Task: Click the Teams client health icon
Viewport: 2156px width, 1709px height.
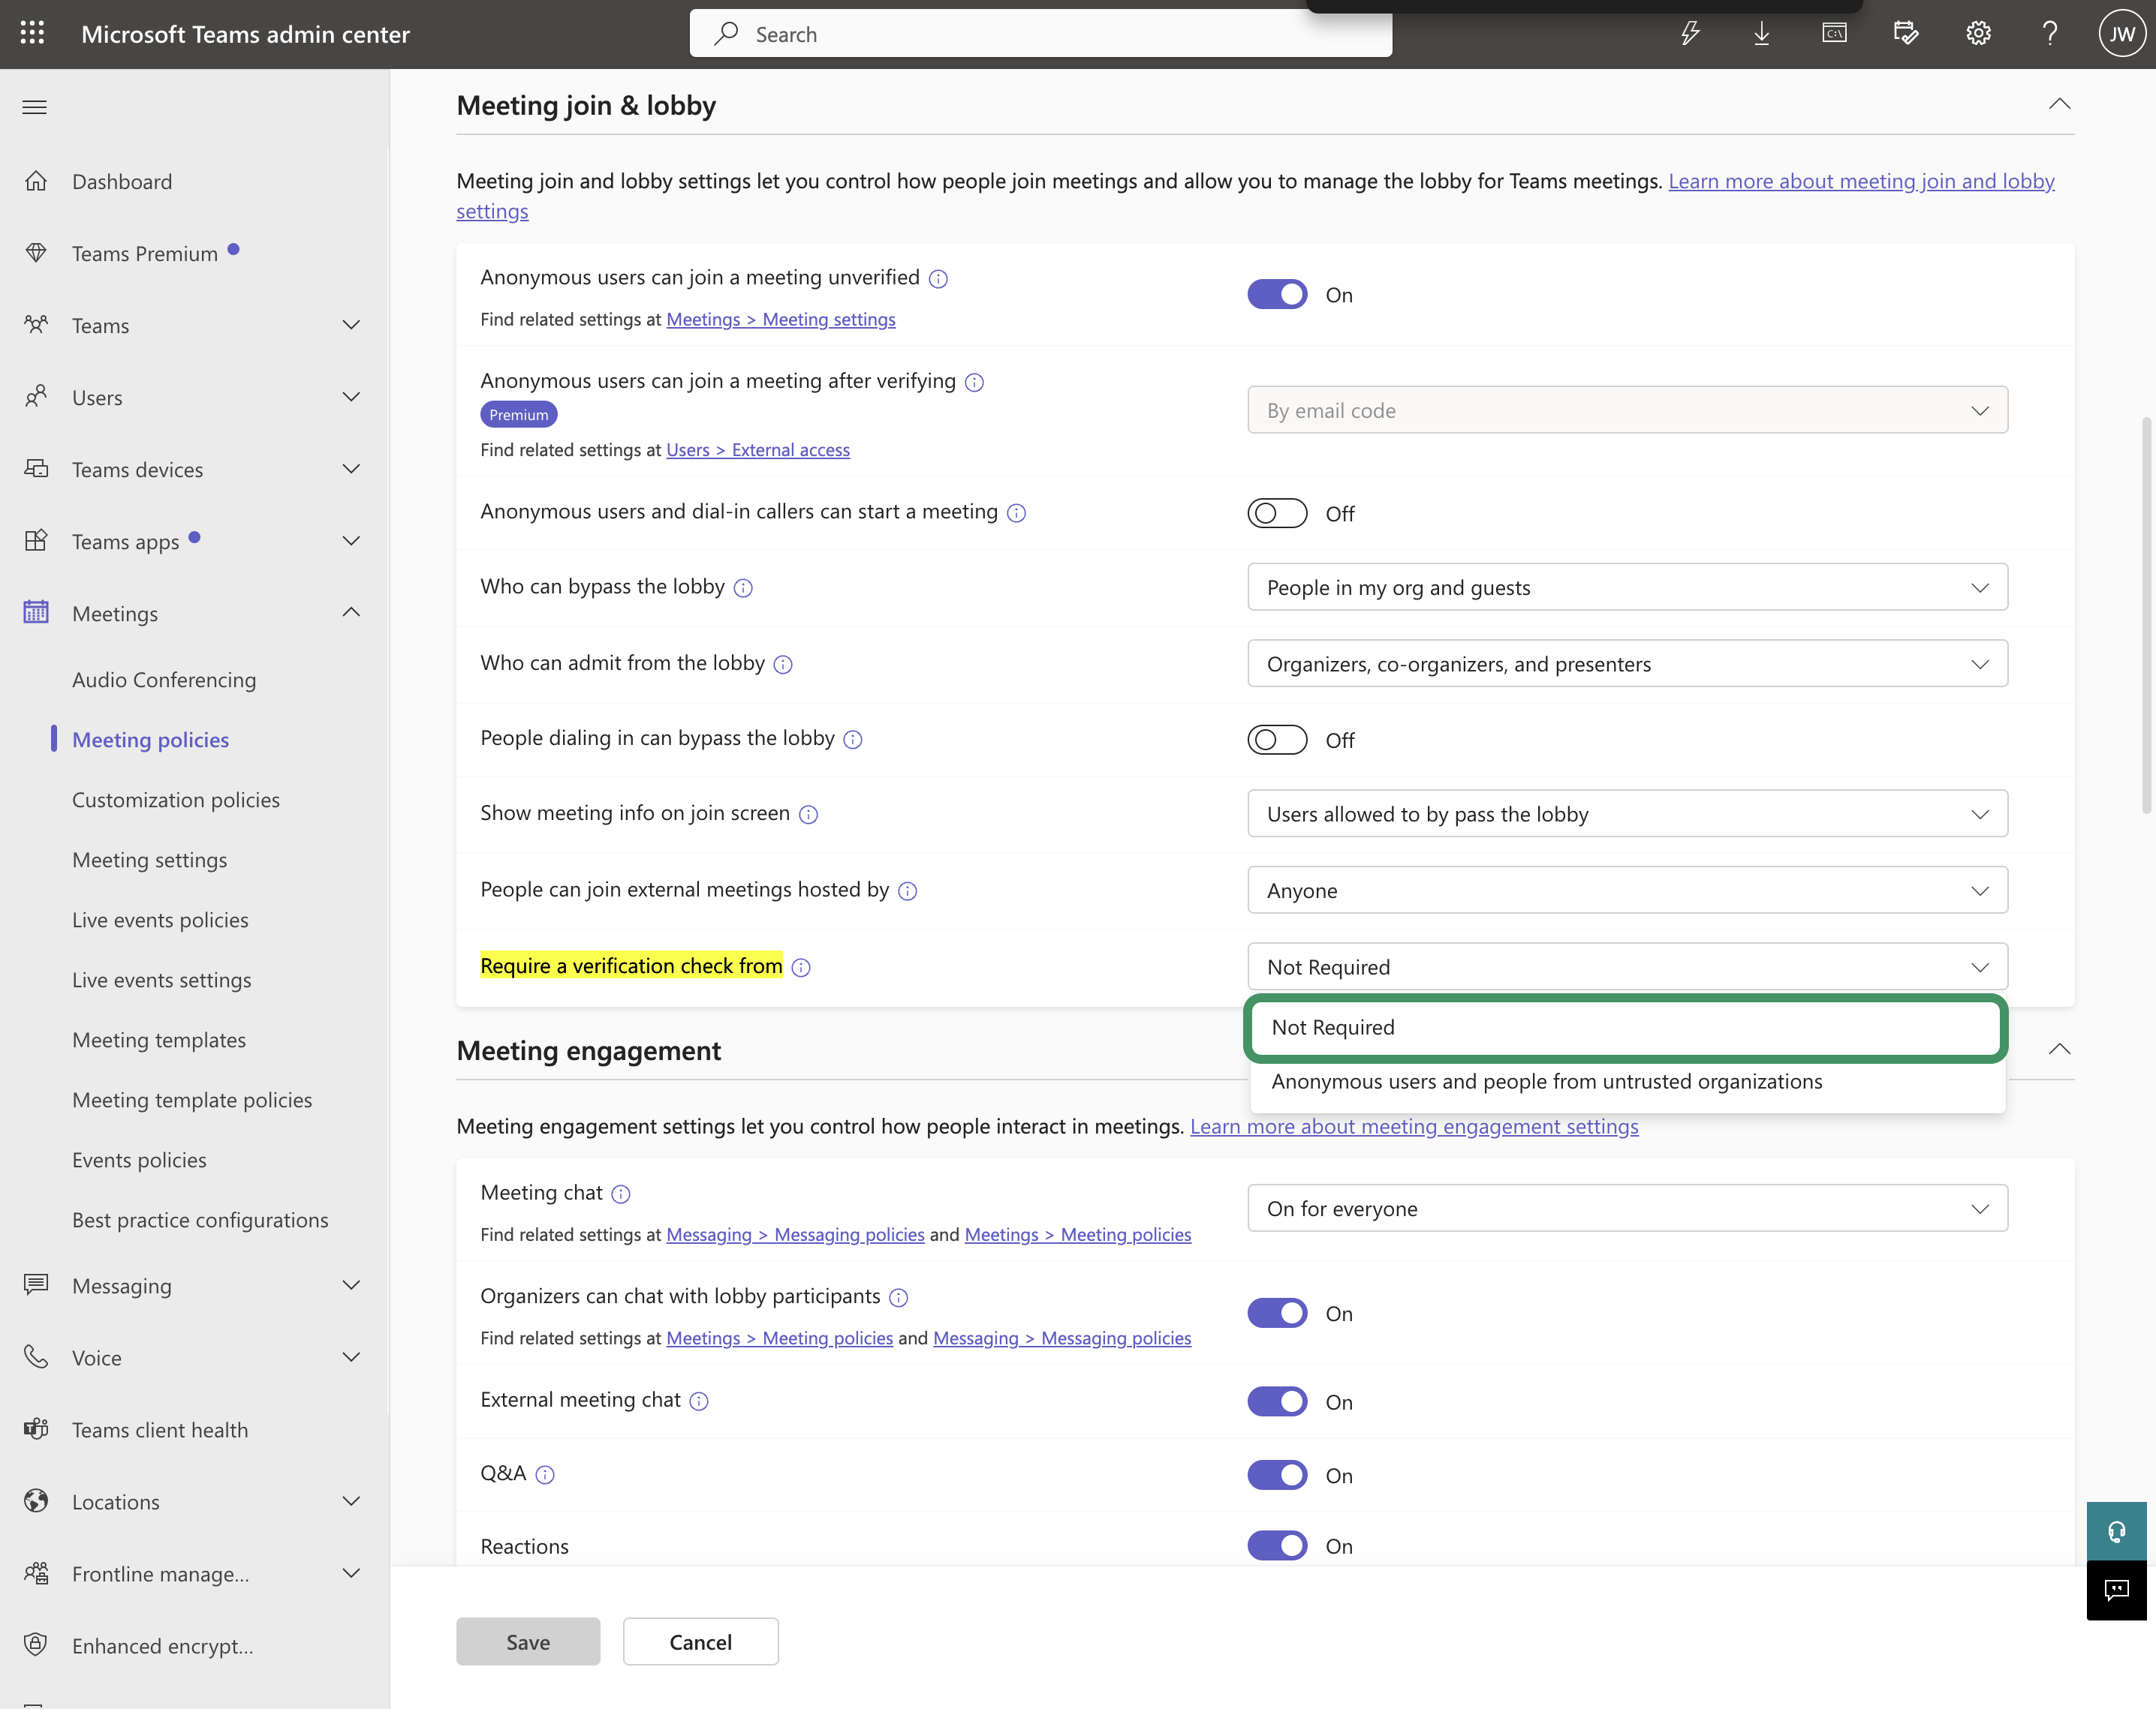Action: tap(36, 1429)
